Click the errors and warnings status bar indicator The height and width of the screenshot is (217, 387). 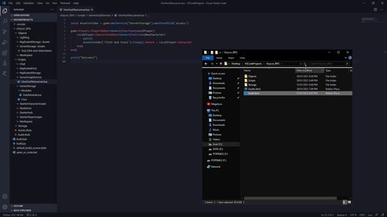click(31, 215)
